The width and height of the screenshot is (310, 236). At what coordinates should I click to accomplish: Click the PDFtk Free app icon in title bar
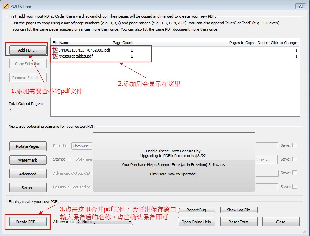[6, 6]
